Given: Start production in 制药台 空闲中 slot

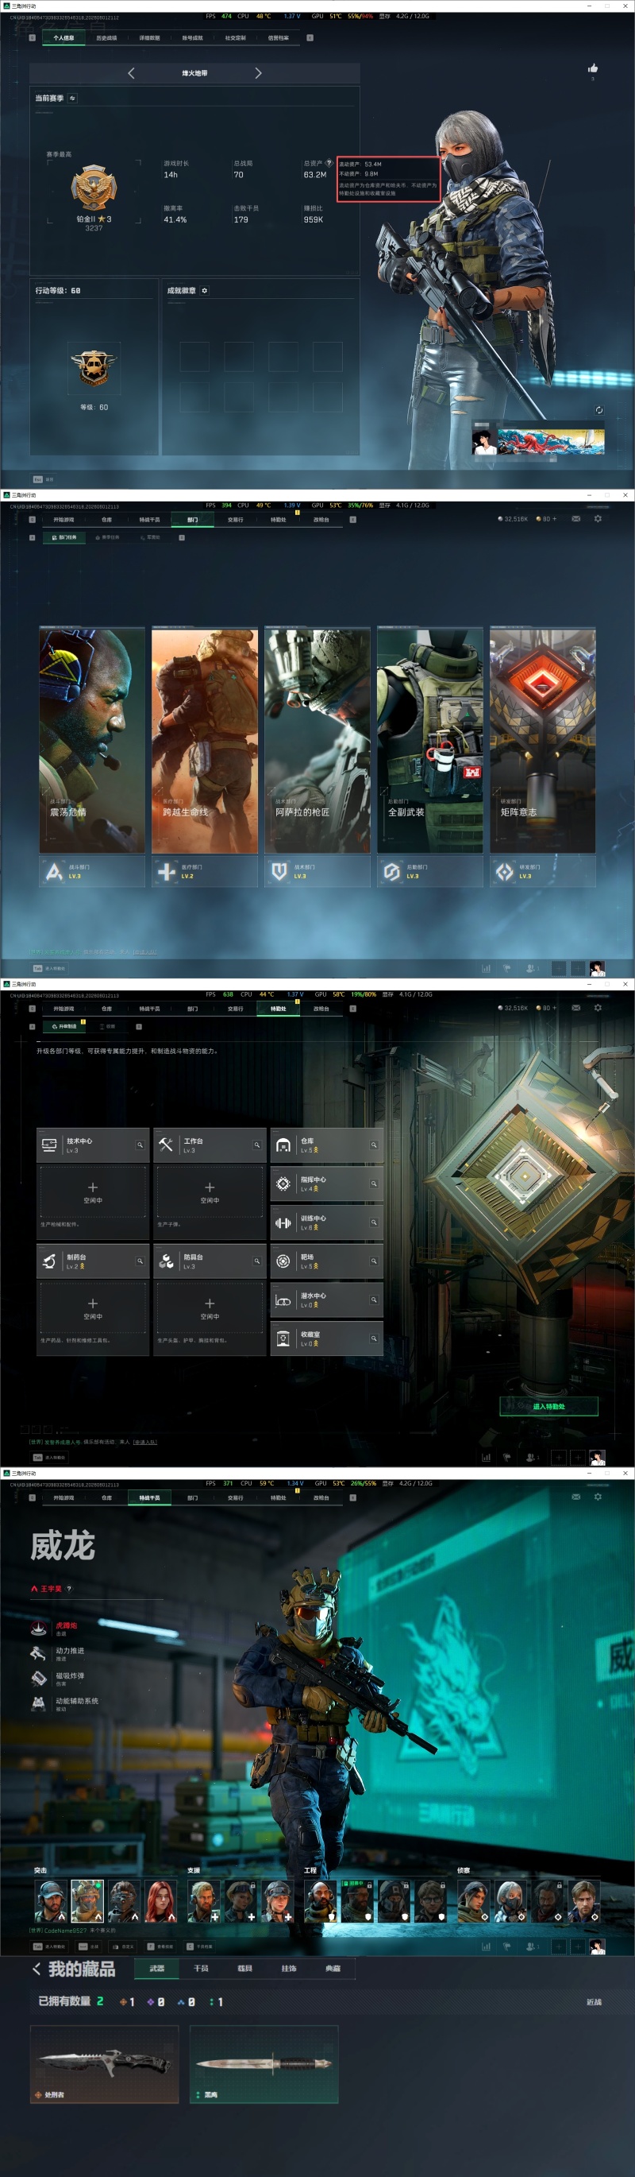Looking at the screenshot, I should pyautogui.click(x=93, y=1308).
